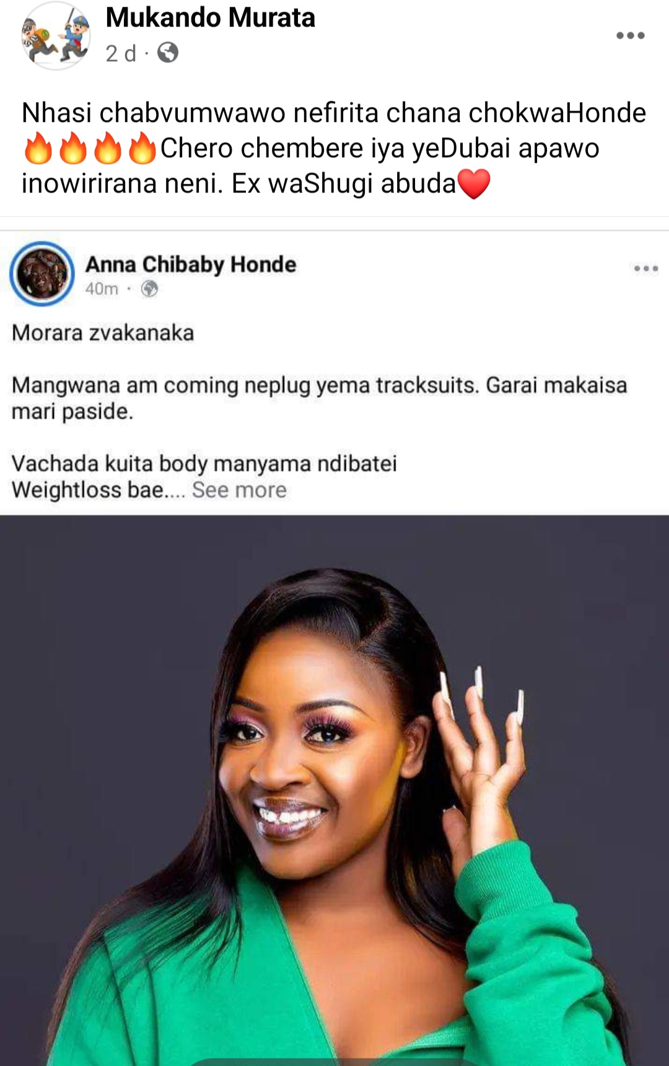The image size is (669, 1066).
Task: Open Mukando Murata profile picture
Action: click(x=56, y=36)
